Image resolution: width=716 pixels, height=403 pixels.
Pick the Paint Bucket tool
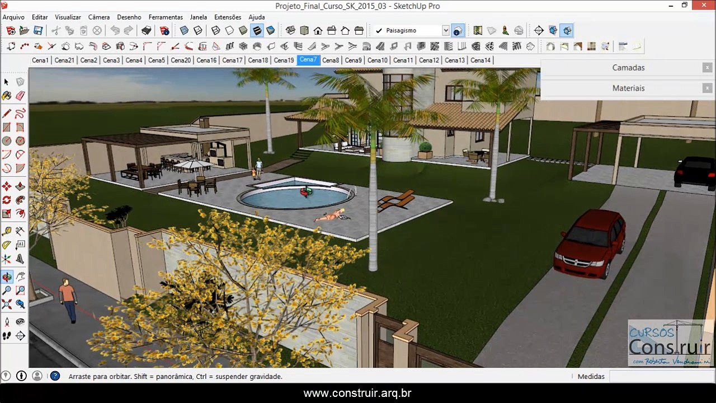[x=7, y=96]
